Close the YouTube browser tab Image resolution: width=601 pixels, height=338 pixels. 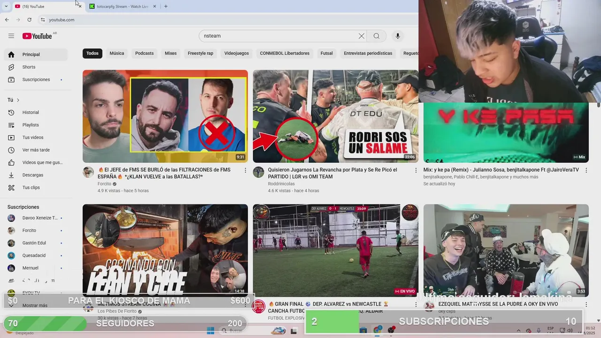(80, 6)
